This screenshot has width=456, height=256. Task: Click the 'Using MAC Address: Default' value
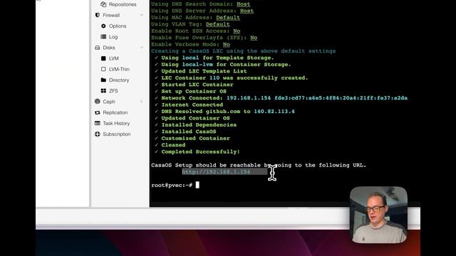[x=228, y=18]
